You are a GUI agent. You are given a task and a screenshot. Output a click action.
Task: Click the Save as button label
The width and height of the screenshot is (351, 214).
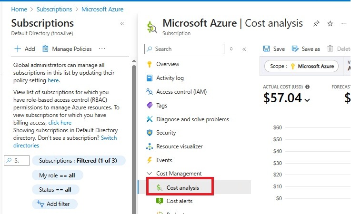pyautogui.click(x=311, y=49)
